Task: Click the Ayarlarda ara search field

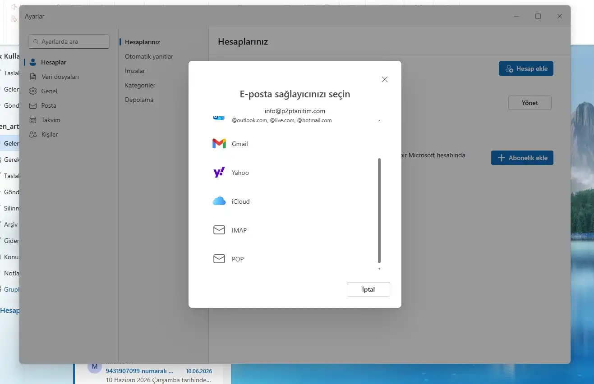Action: coord(69,41)
